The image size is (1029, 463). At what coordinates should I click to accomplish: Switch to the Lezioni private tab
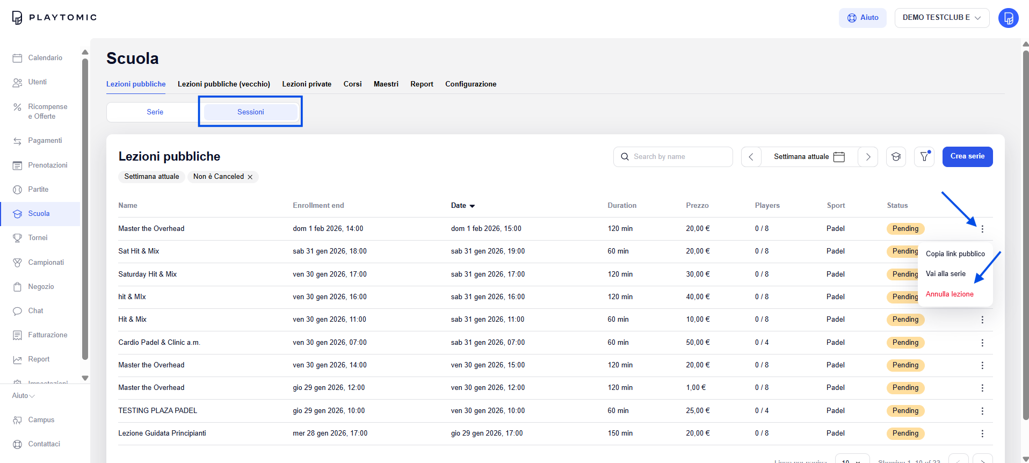click(x=307, y=84)
